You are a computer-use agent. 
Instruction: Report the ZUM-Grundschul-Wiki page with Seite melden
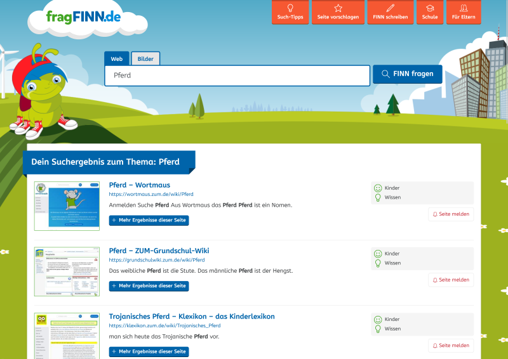click(451, 280)
